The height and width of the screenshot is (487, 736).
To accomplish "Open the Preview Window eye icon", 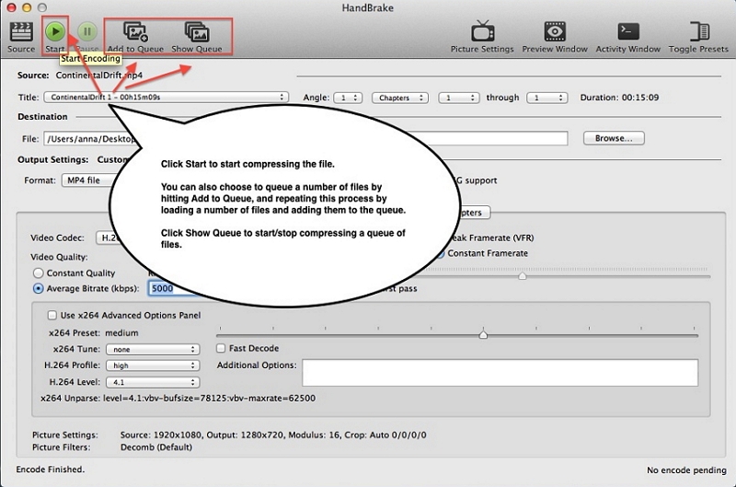I will [x=555, y=32].
